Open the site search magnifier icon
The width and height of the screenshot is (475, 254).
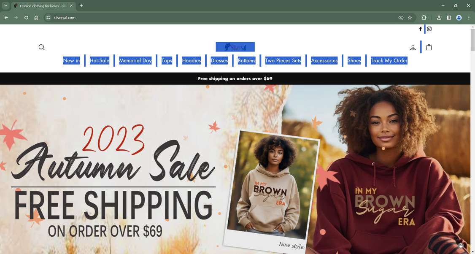click(41, 47)
